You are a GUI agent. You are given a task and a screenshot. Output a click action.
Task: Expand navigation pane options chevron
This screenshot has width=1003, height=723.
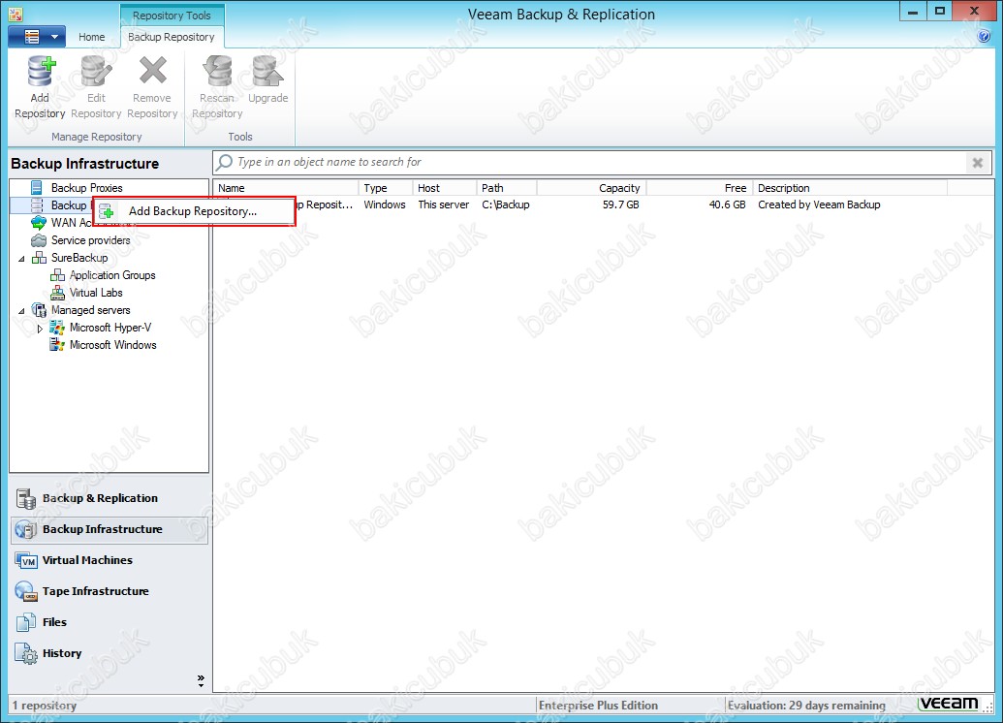[201, 680]
